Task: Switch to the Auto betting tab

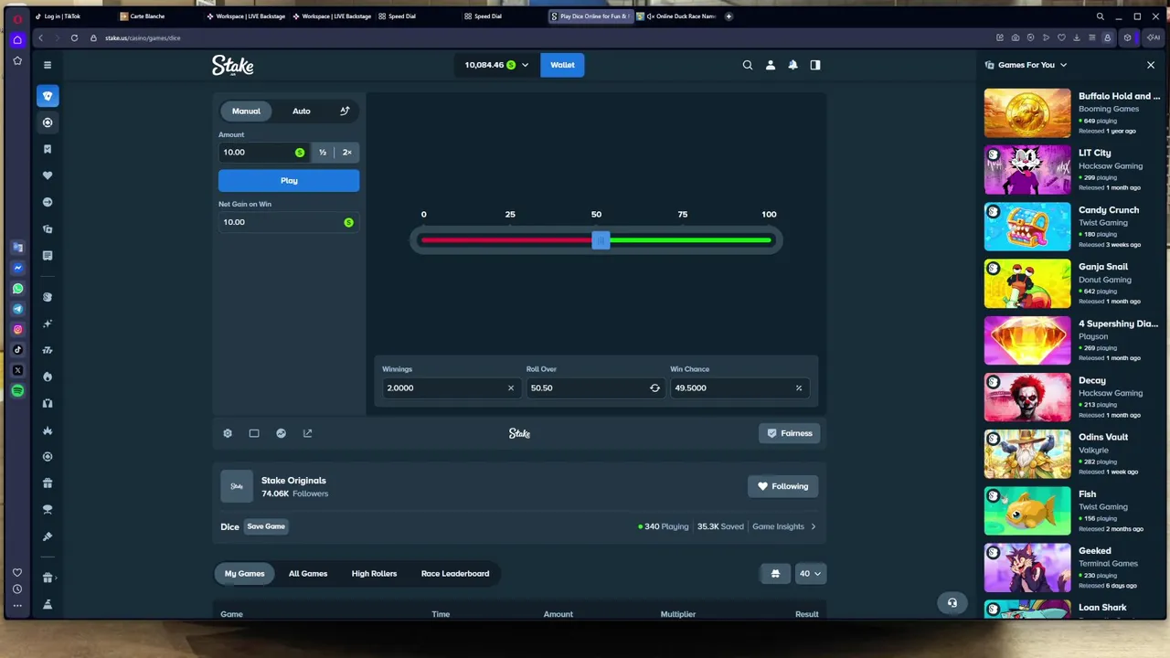Action: point(302,111)
